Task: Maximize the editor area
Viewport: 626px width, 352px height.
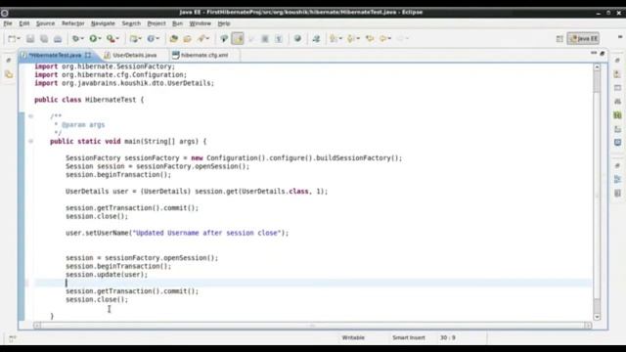Action: click(x=603, y=53)
